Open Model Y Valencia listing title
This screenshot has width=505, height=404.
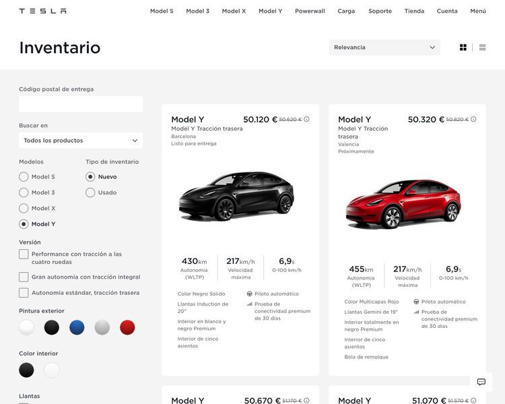click(355, 120)
